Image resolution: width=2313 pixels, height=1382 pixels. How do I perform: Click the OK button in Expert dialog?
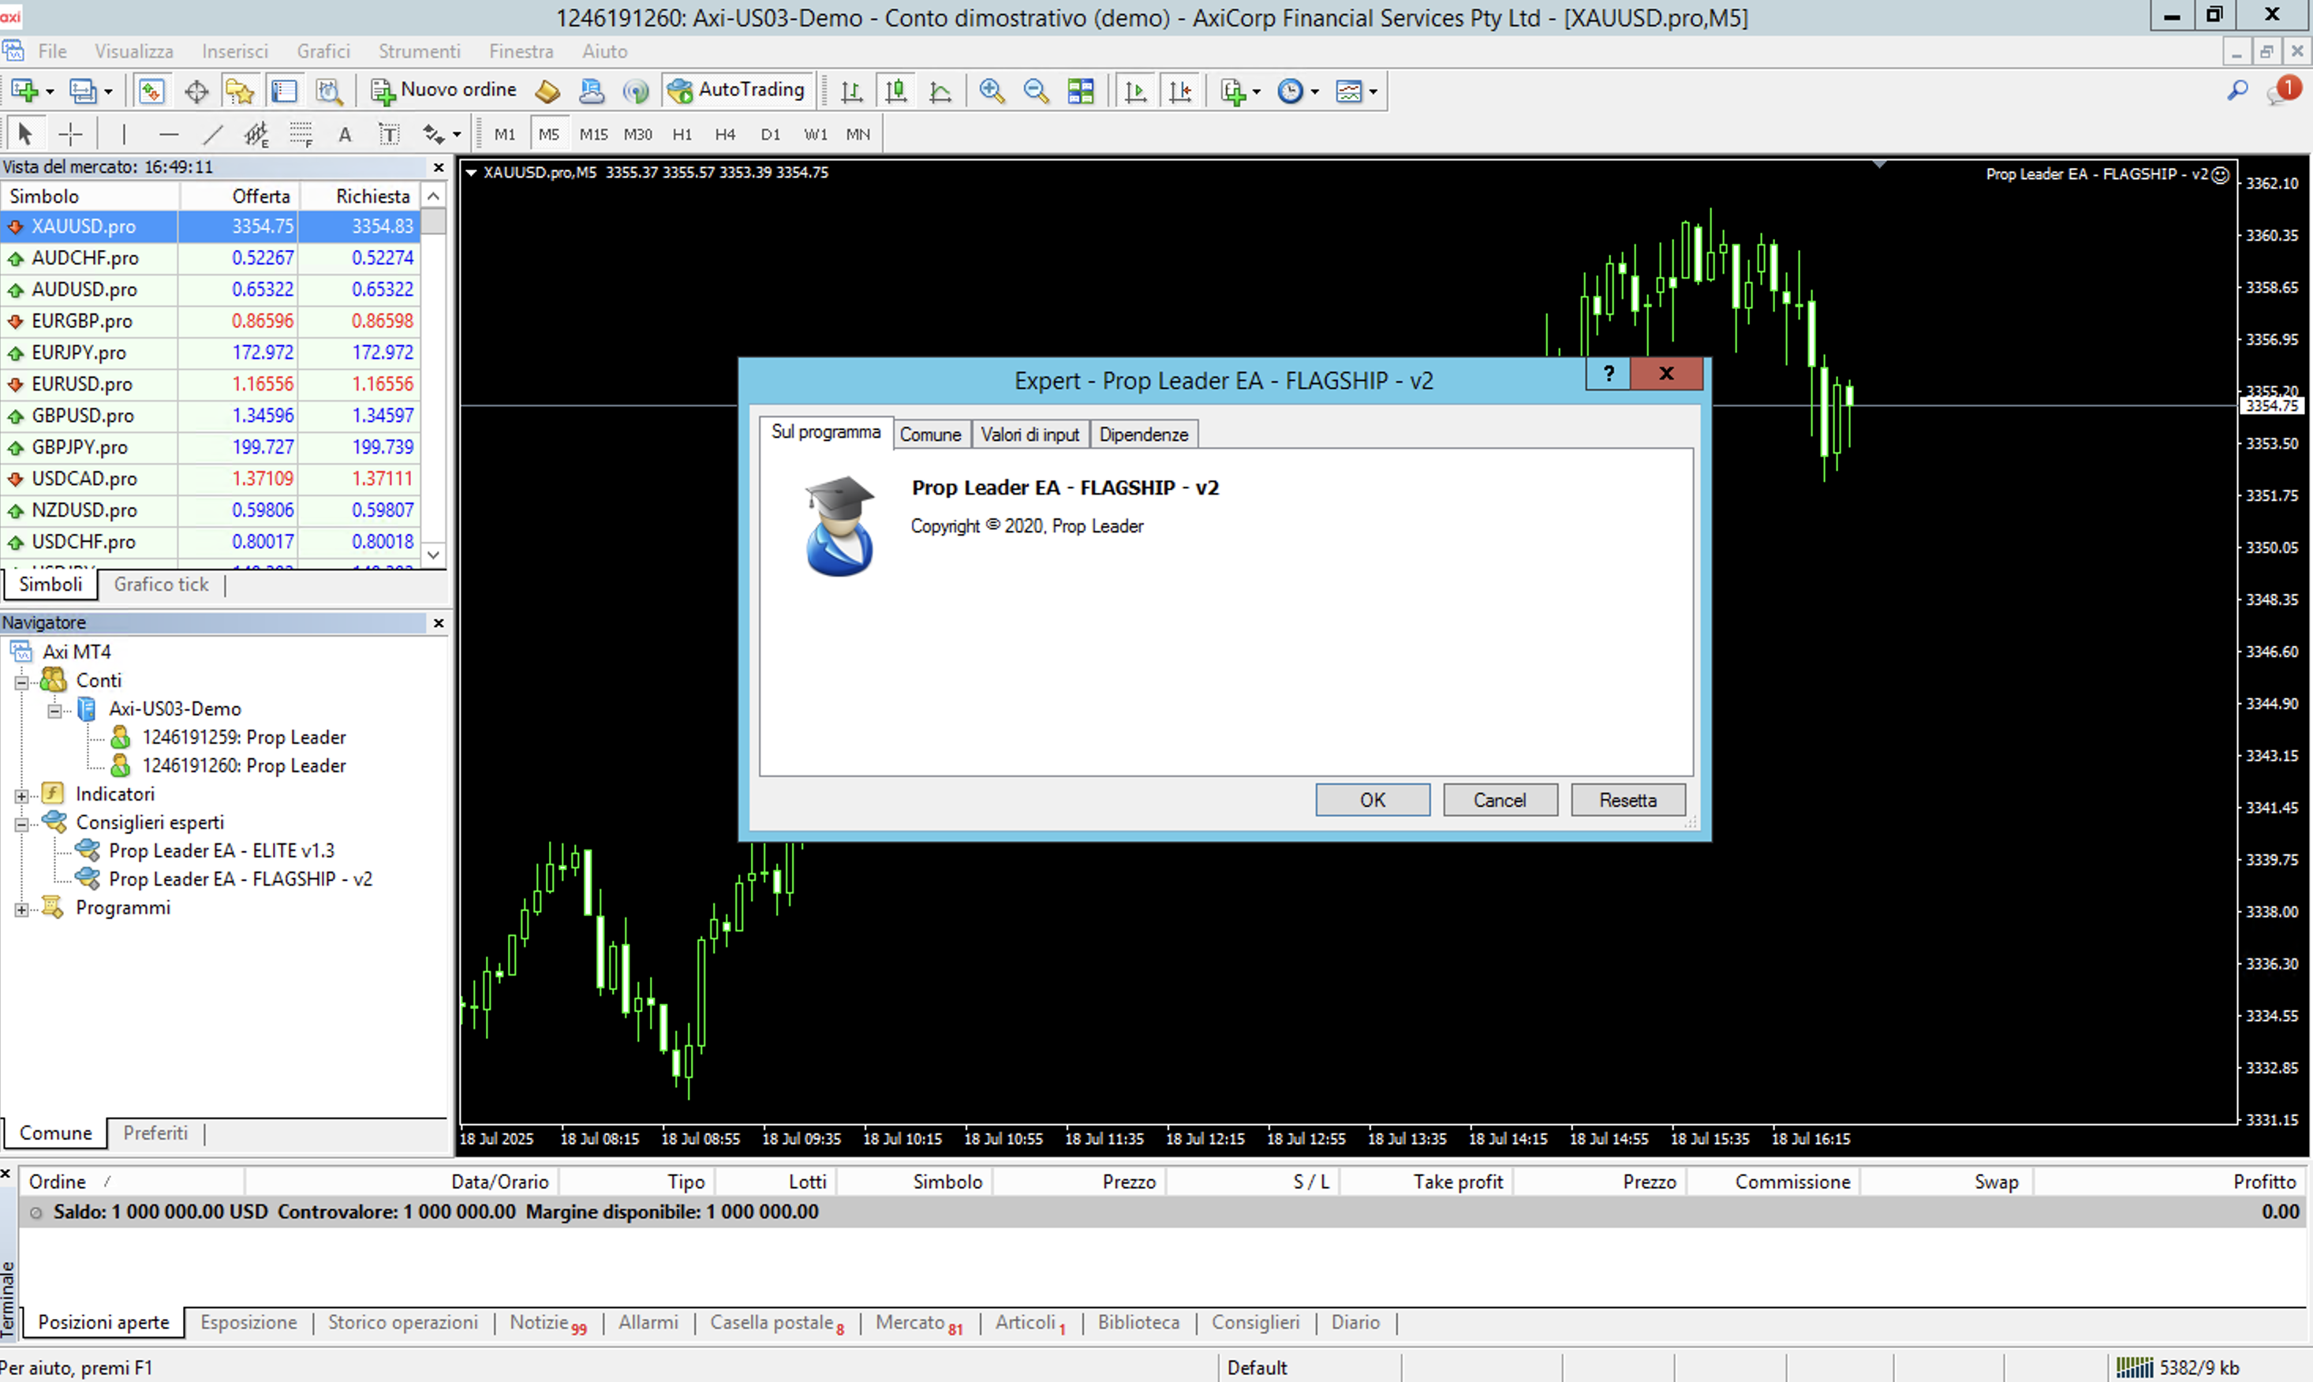(1372, 800)
